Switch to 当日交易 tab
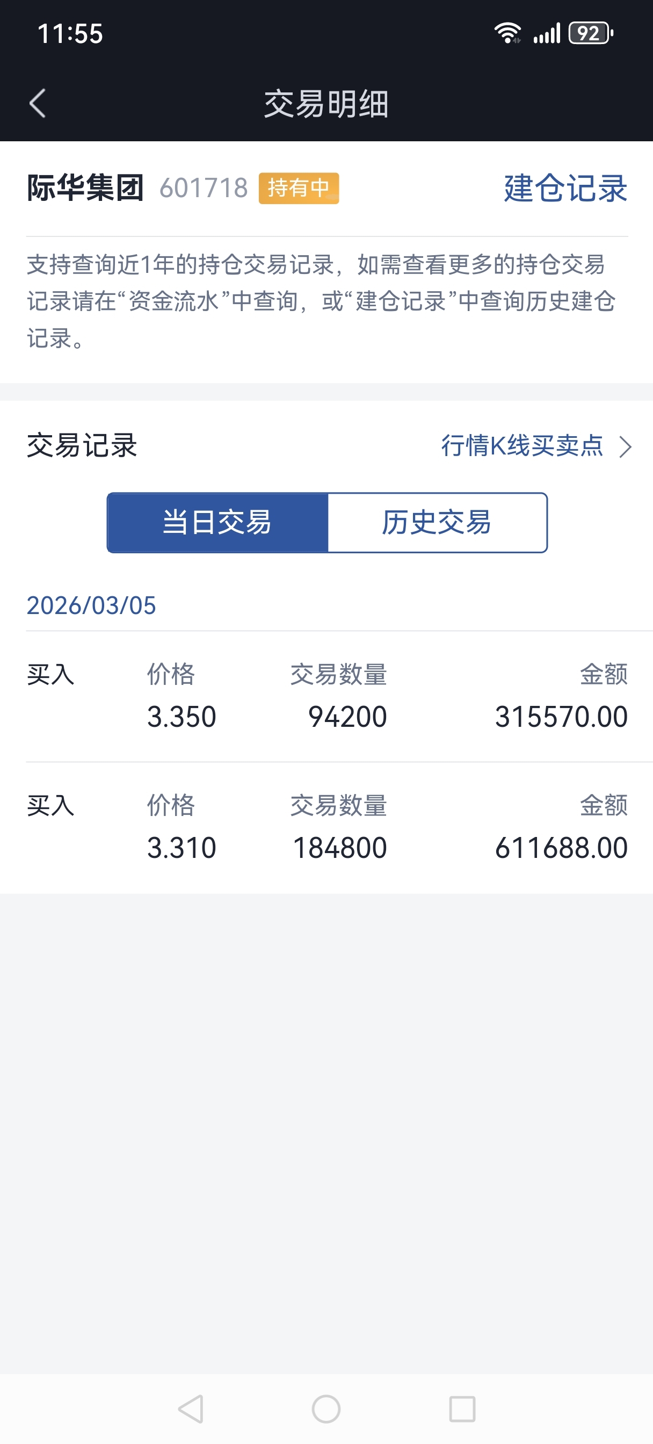 (217, 523)
